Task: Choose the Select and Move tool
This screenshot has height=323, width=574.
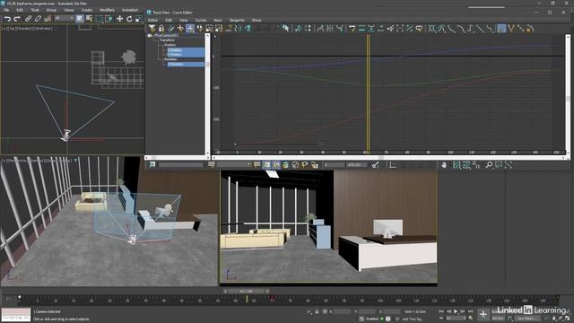Action: [119, 18]
